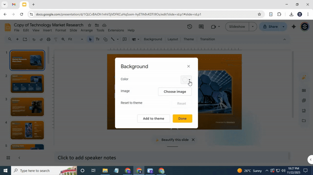Select slide 3 thumbnail in filmstrip
The width and height of the screenshot is (313, 175).
[x=27, y=107]
